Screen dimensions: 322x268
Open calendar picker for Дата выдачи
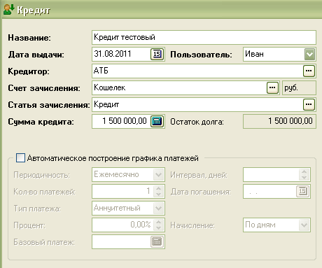[x=157, y=54]
